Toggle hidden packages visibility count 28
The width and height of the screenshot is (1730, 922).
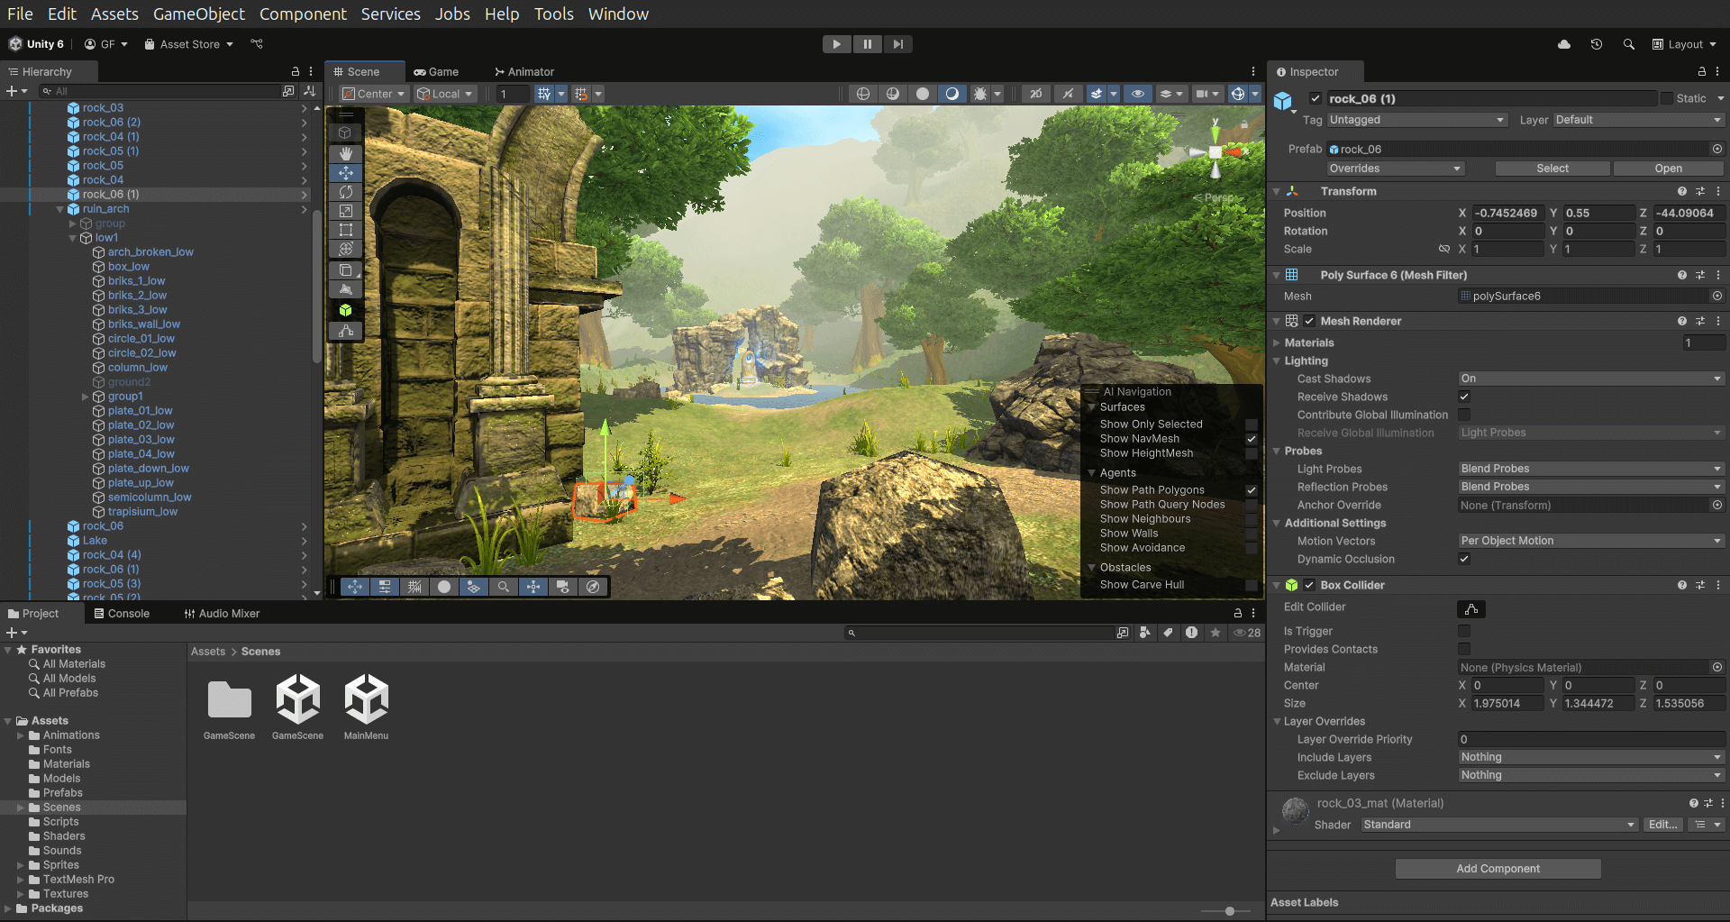1247,633
